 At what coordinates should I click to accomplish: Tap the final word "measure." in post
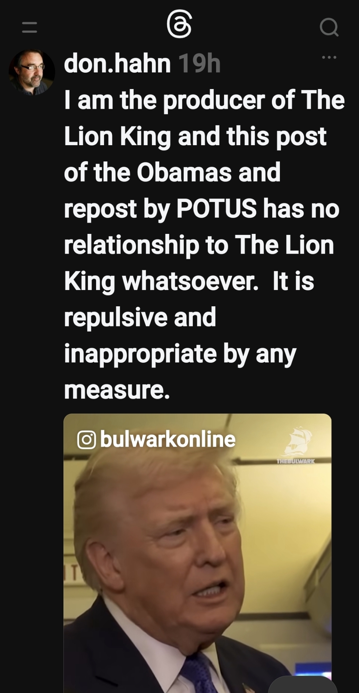(117, 390)
